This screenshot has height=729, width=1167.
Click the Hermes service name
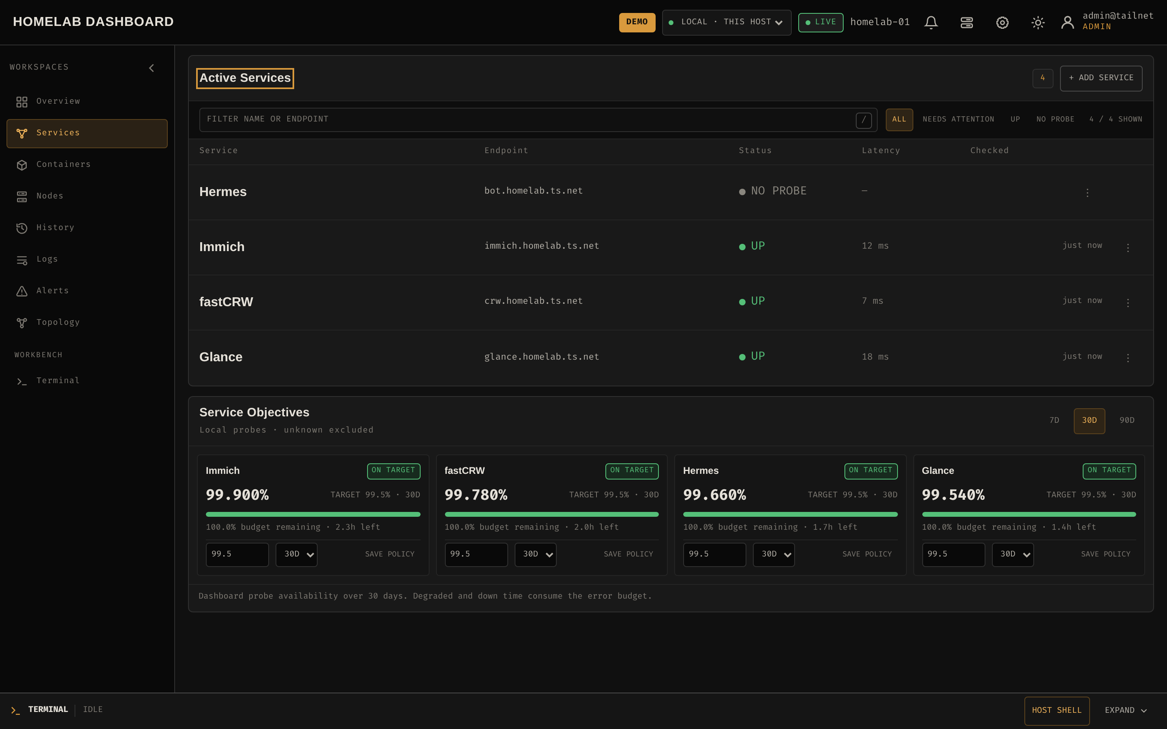click(223, 192)
